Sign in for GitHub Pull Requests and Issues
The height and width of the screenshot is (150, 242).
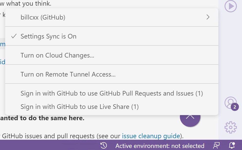(x=111, y=93)
